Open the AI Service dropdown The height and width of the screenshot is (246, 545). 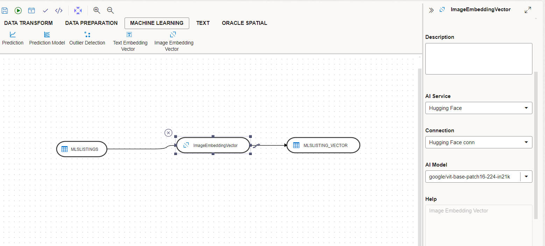click(479, 108)
